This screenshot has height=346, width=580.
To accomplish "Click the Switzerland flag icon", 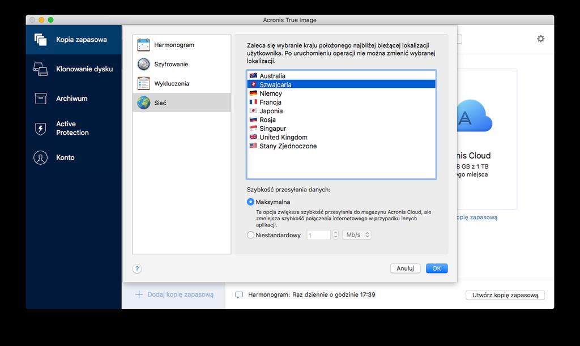I will click(253, 84).
